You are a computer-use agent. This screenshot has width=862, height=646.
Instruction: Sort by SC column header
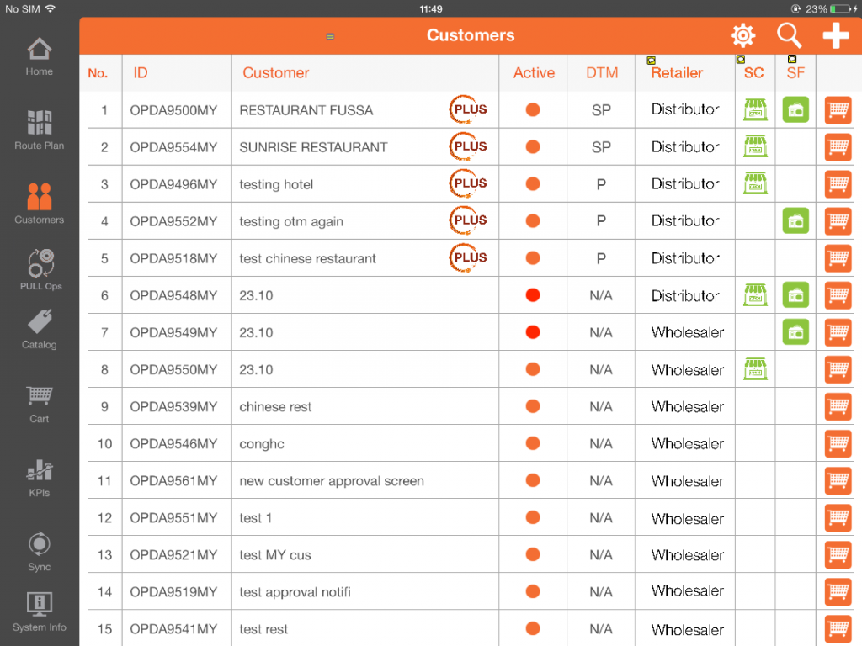pos(753,73)
